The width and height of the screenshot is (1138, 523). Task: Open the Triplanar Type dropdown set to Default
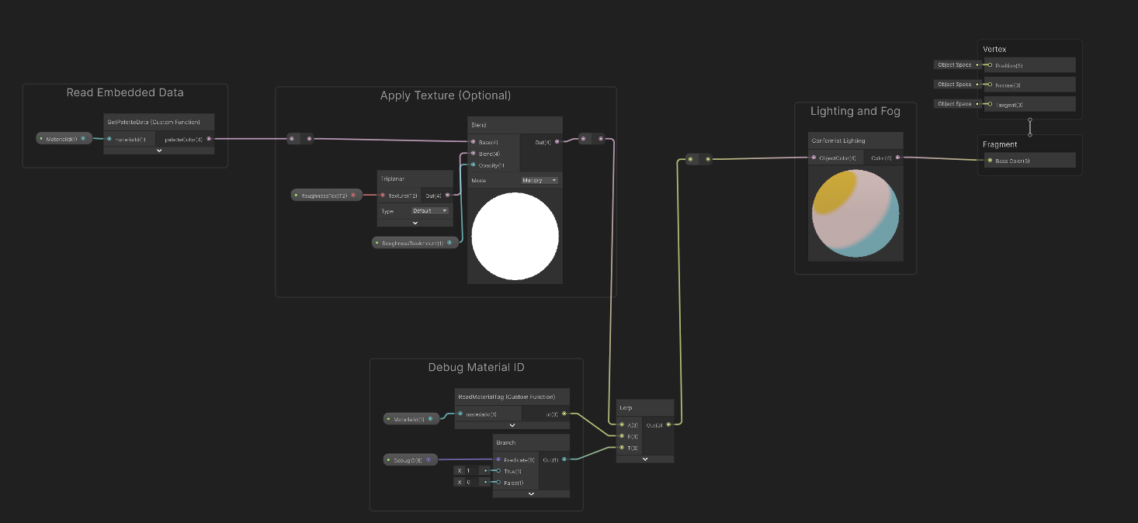click(430, 210)
